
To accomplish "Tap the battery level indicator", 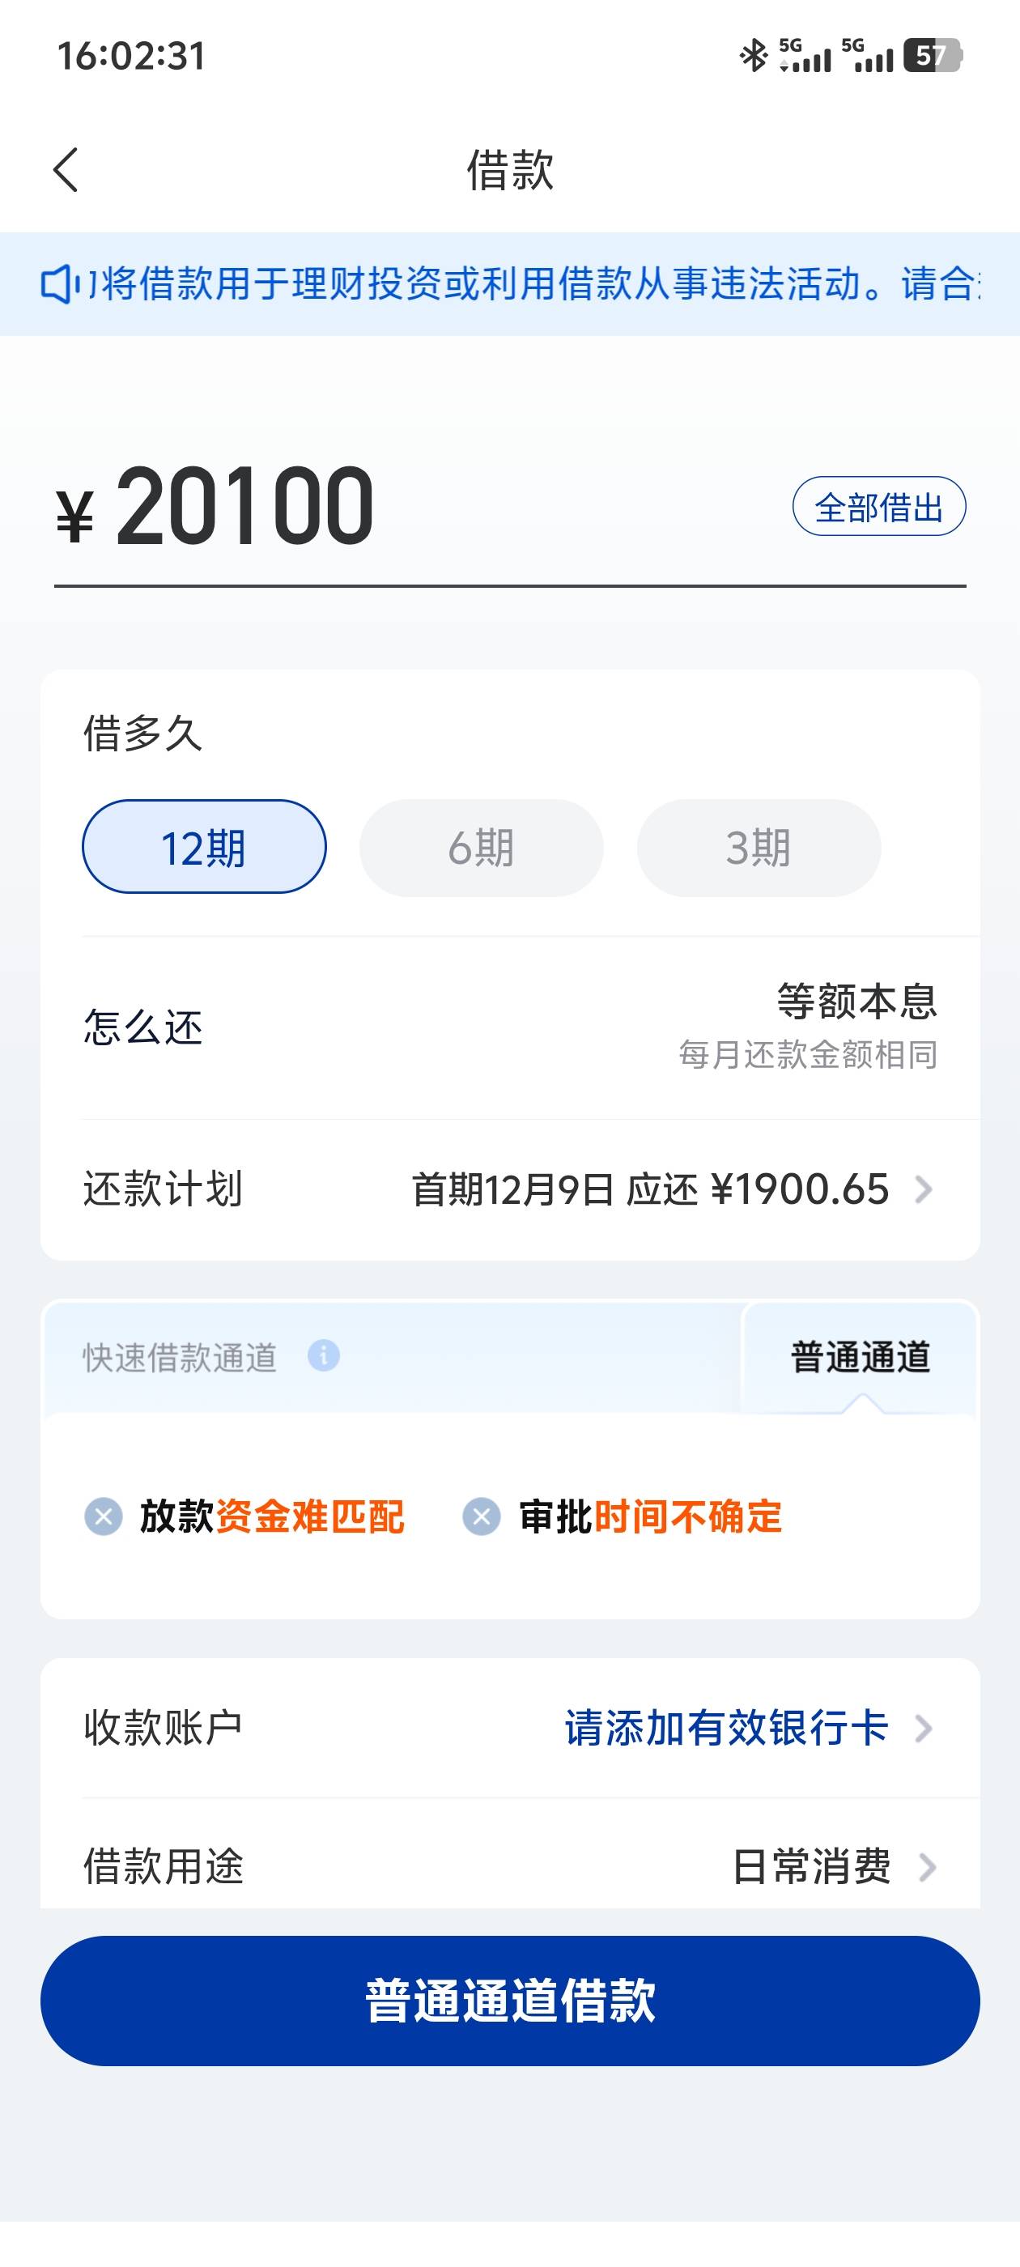I will [x=933, y=55].
